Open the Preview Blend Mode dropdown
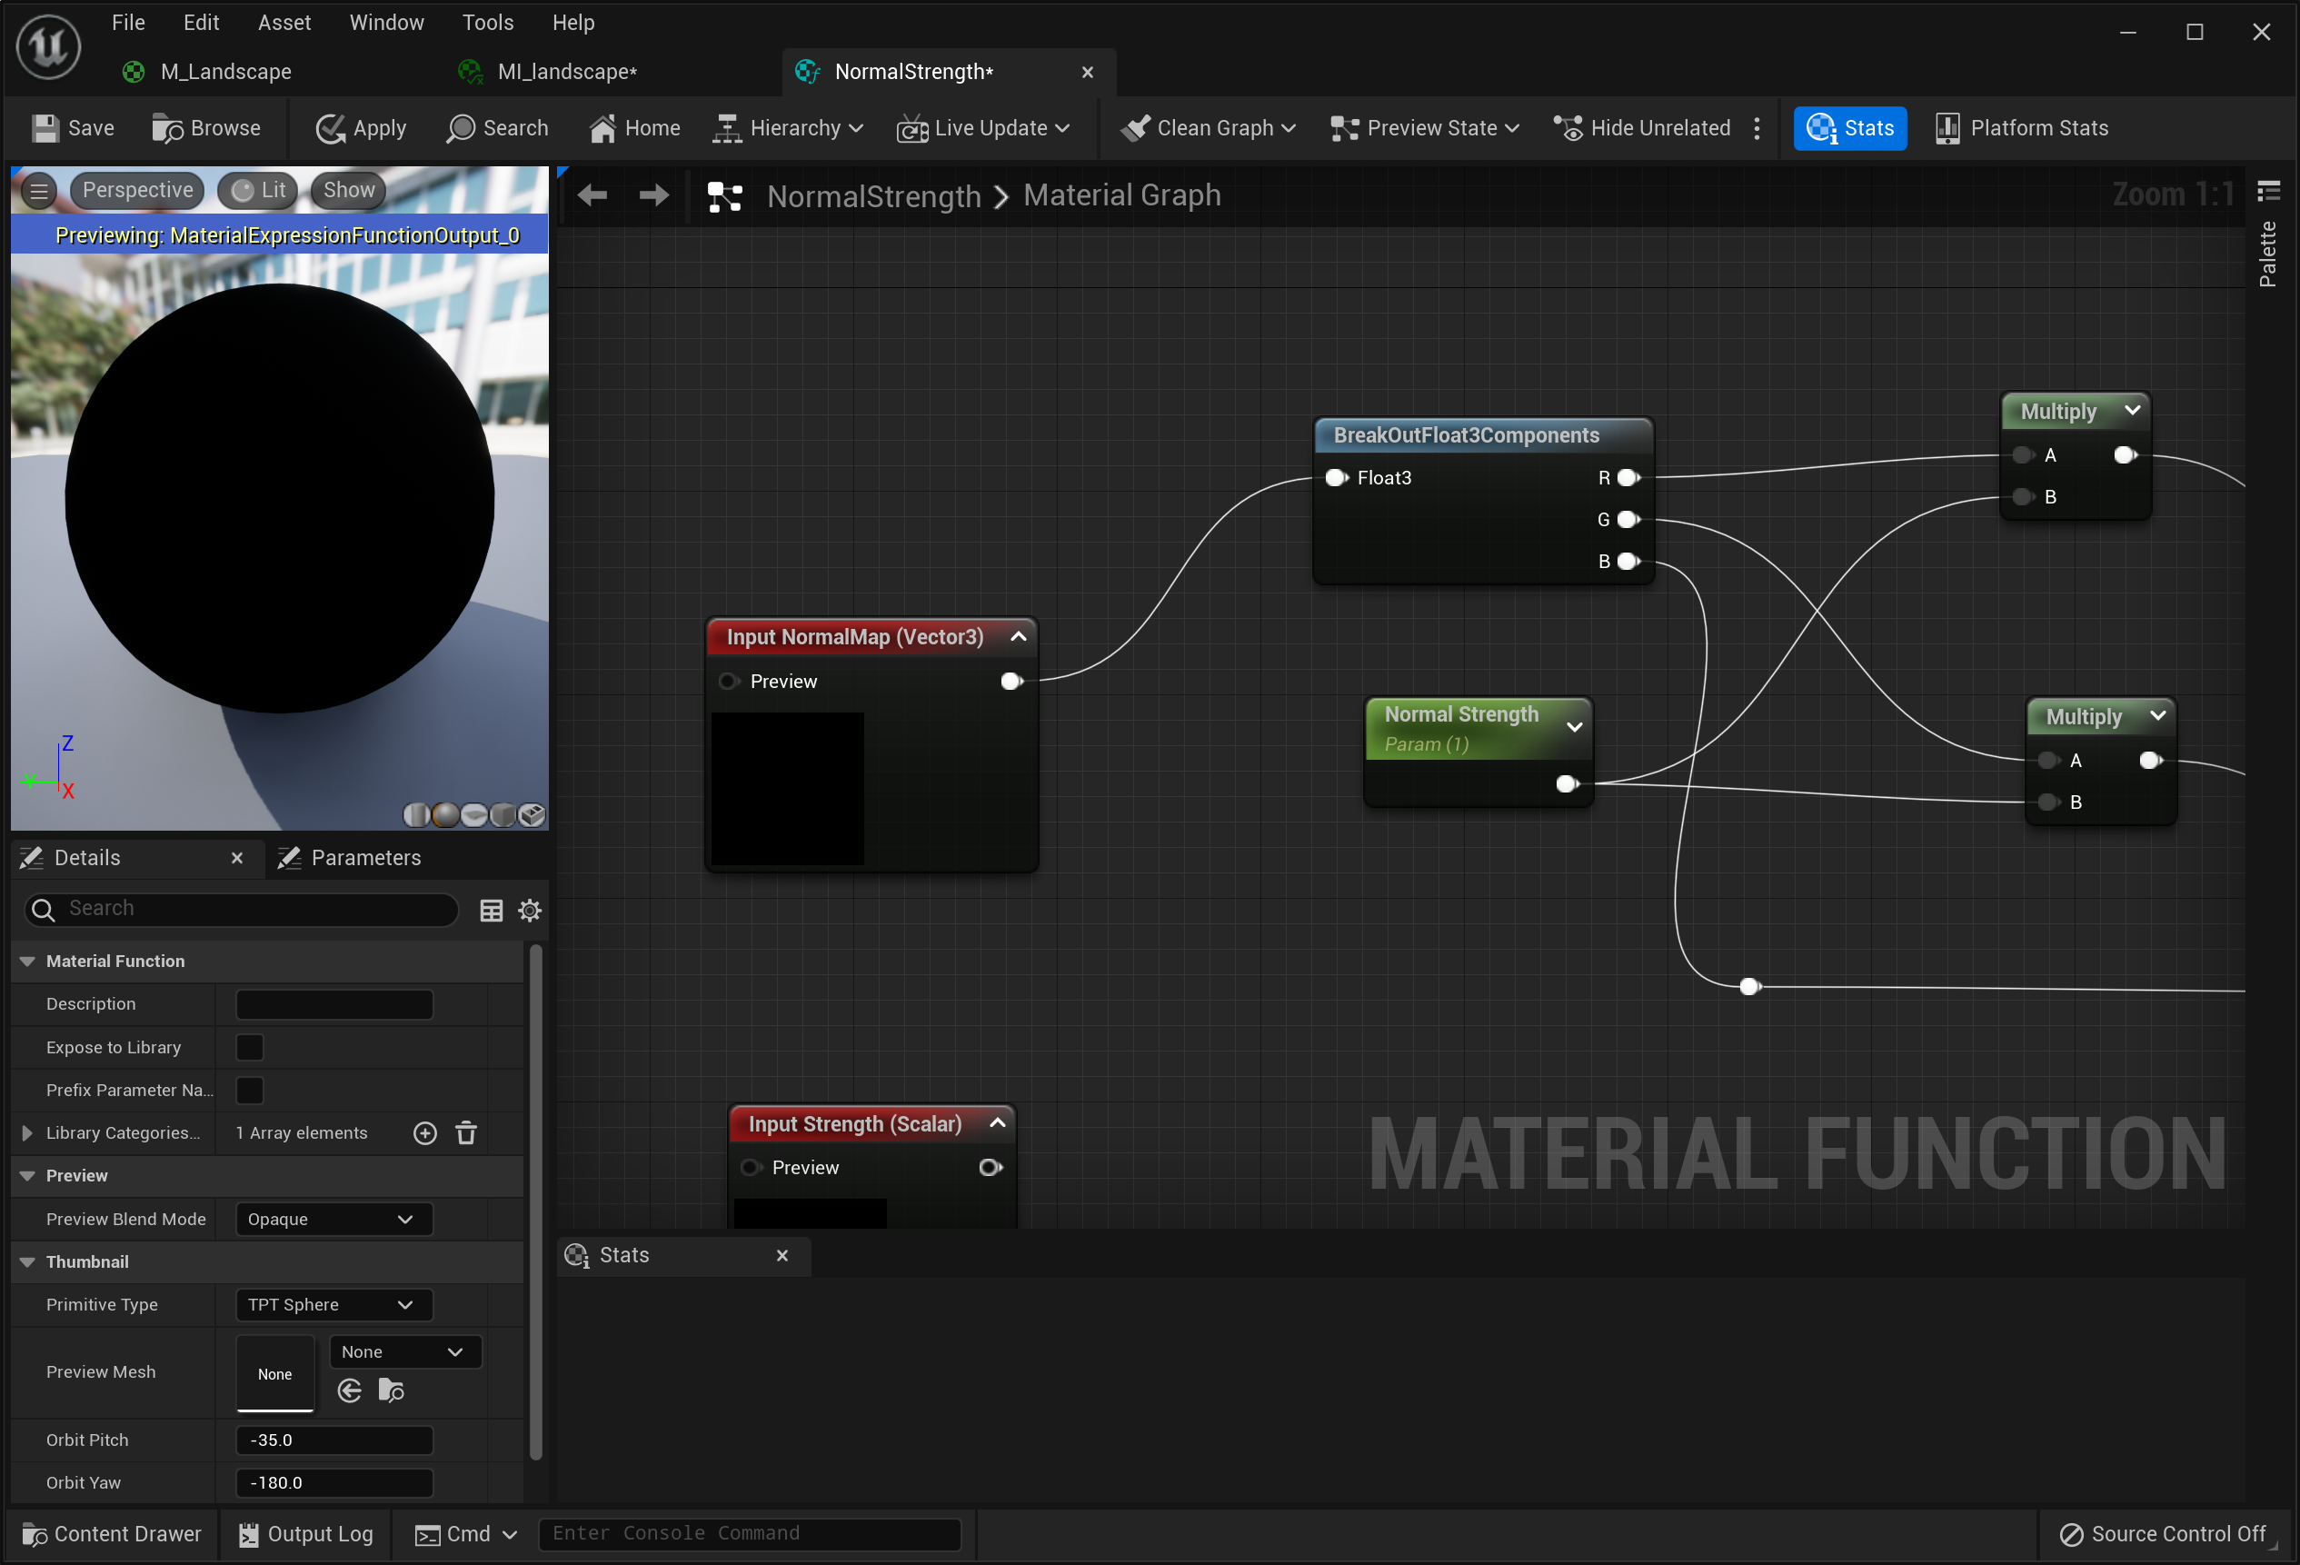This screenshot has width=2300, height=1565. click(334, 1219)
